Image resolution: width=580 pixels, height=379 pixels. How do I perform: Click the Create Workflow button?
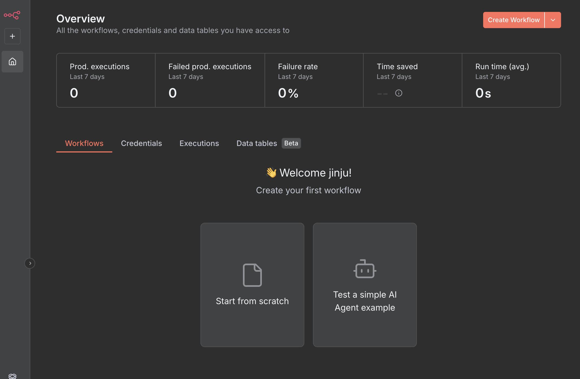[x=513, y=20]
